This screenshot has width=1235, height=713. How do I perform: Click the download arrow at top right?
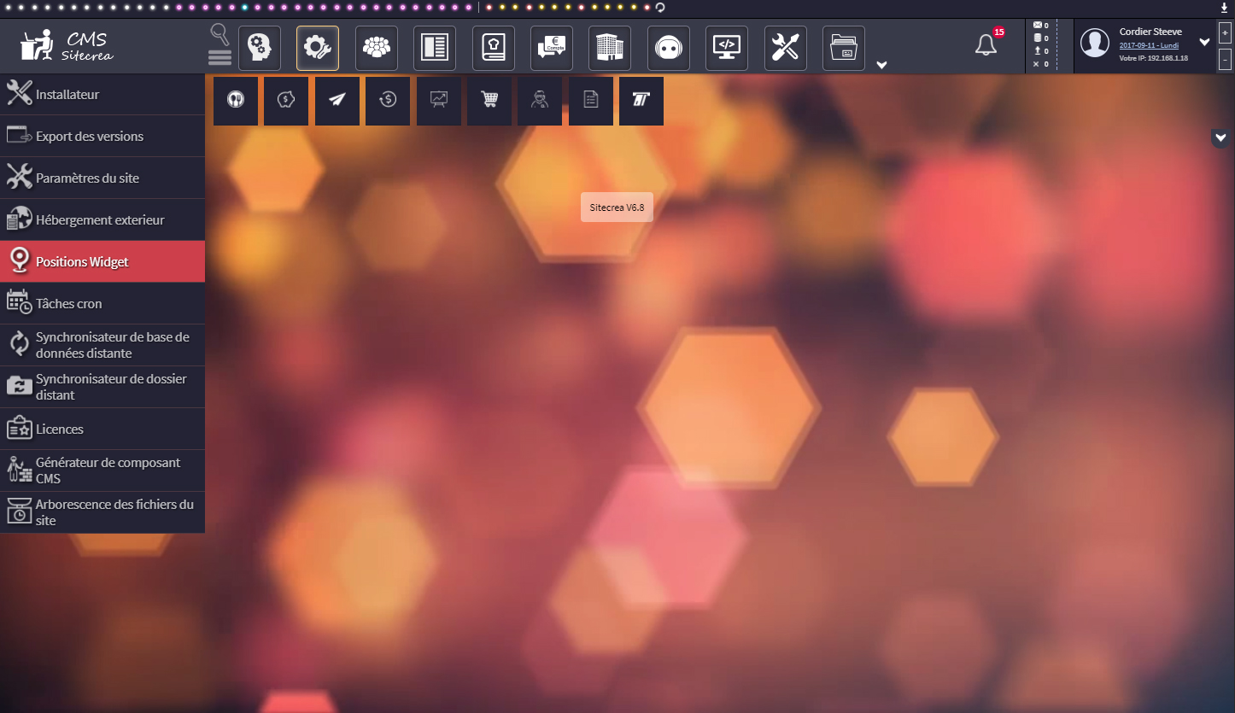[1225, 8]
